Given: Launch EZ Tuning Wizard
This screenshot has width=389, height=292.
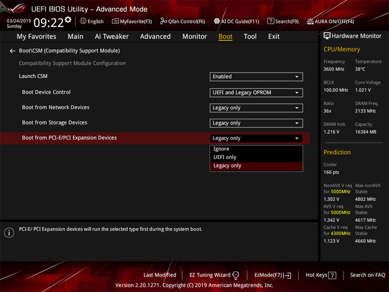Looking at the screenshot, I should click(x=214, y=275).
